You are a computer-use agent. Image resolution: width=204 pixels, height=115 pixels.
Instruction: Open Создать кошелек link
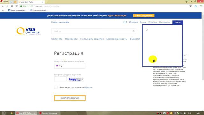coord(60,22)
